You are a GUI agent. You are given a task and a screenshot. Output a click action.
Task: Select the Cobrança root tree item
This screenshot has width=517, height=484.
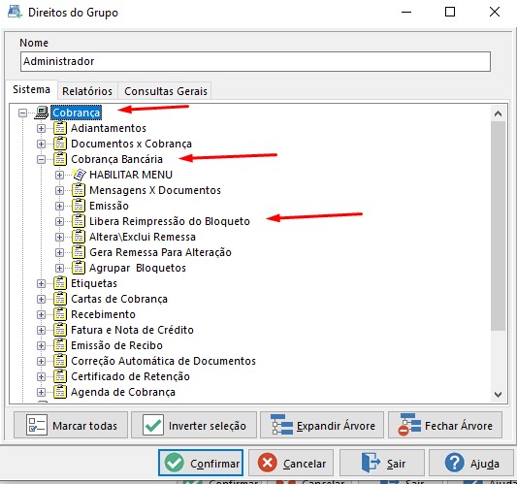(77, 113)
